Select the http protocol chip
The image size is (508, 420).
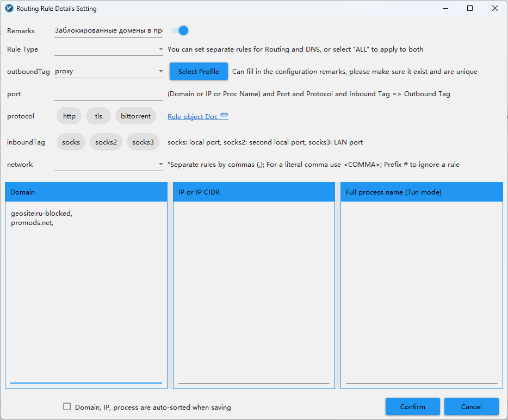click(x=69, y=116)
